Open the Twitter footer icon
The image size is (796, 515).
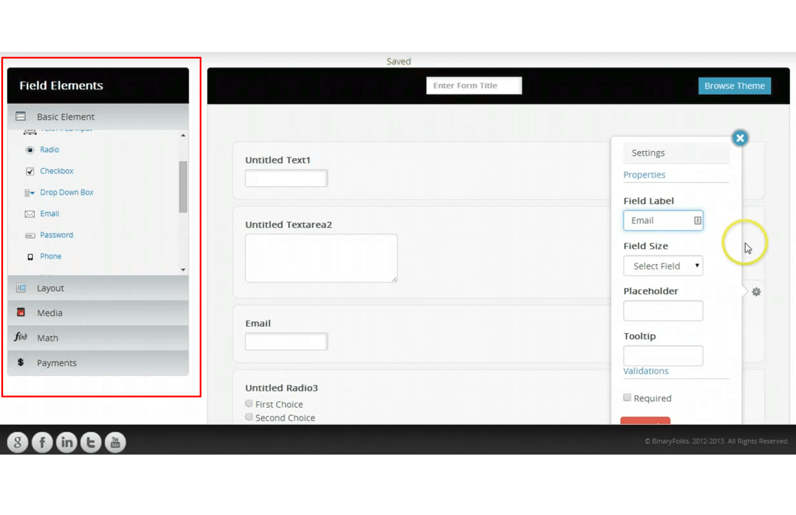pos(91,442)
